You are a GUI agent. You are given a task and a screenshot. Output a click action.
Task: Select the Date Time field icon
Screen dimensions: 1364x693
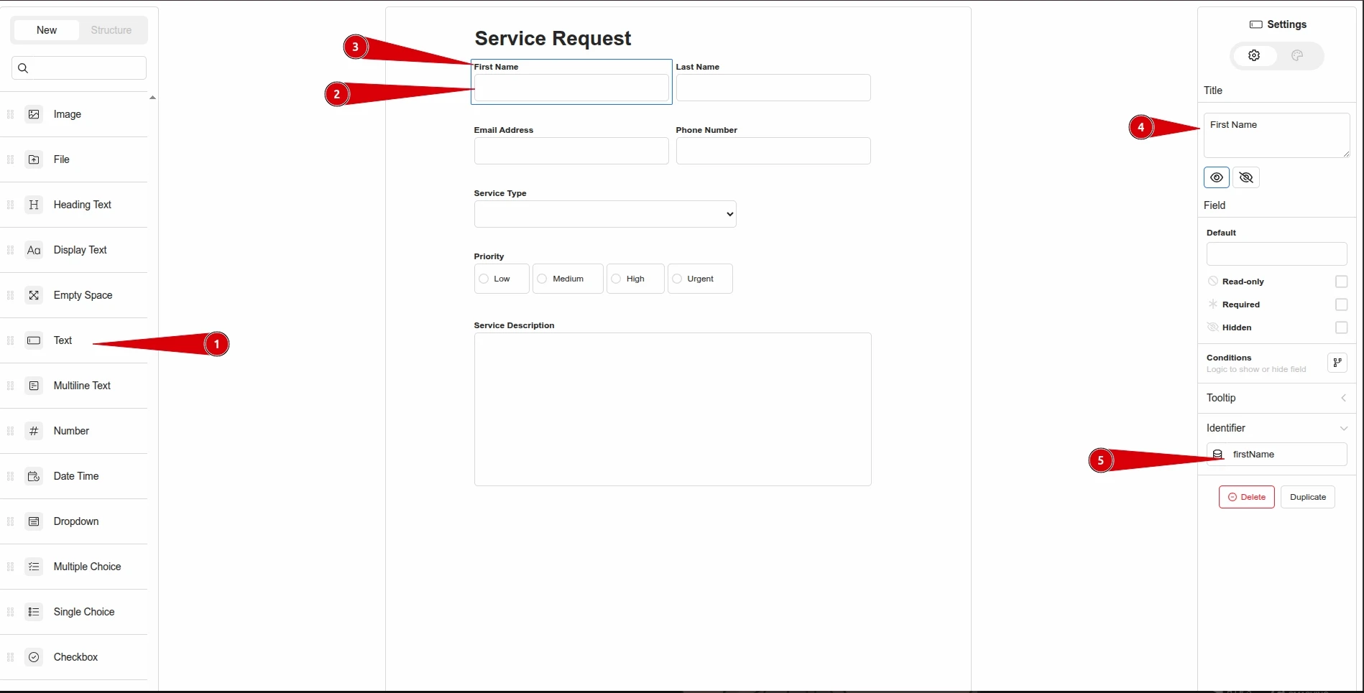[x=34, y=476]
